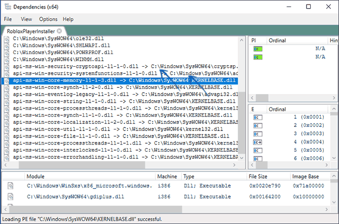Click module icon beside core-string-l1-1-0 row

7,102
